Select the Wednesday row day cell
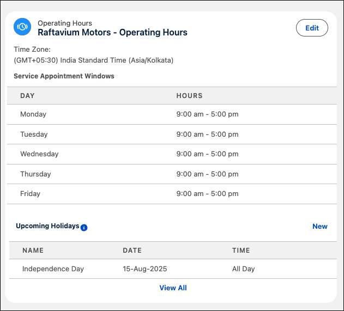Image resolution: width=344 pixels, height=311 pixels. click(39, 154)
